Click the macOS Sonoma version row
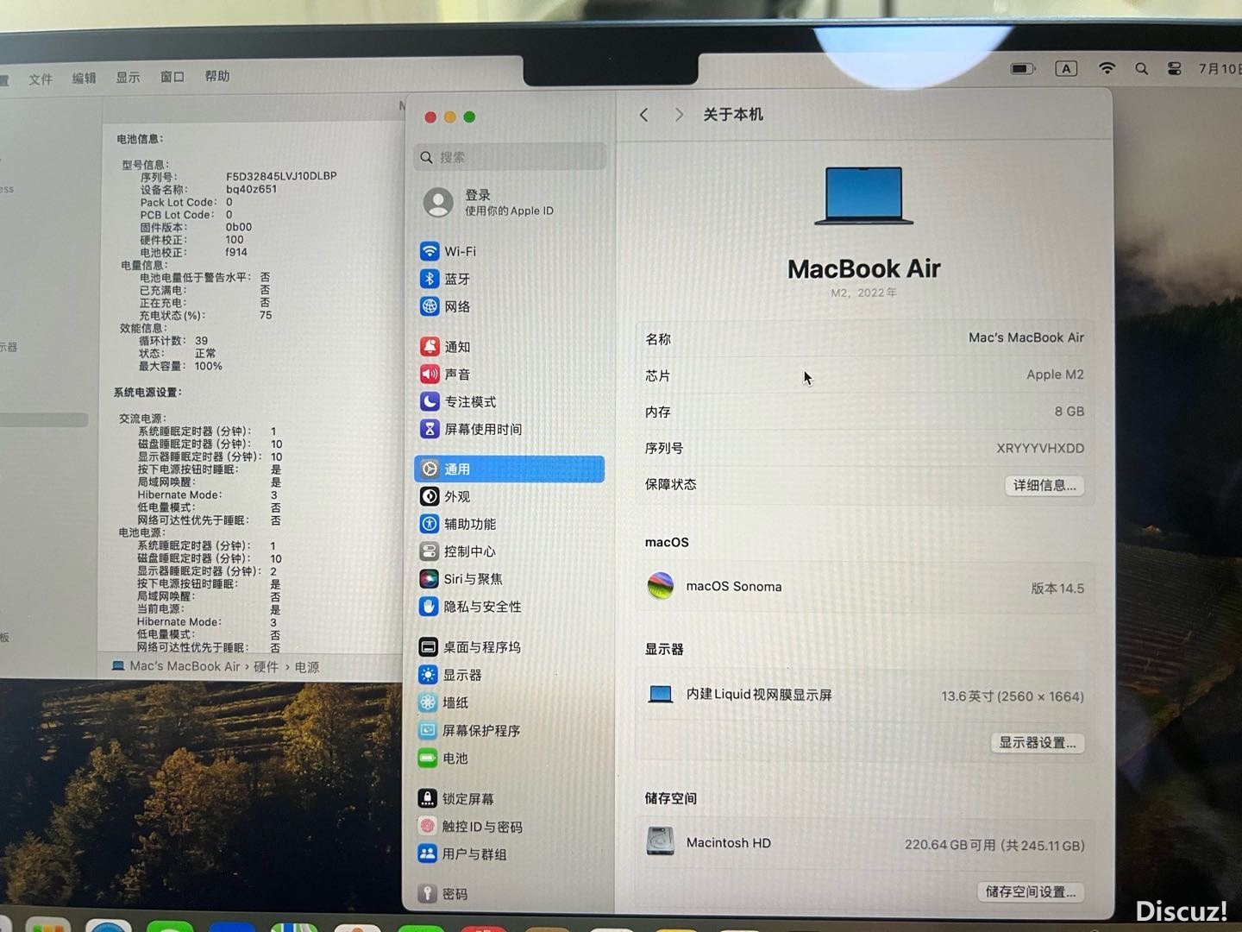The width and height of the screenshot is (1242, 932). (x=865, y=587)
